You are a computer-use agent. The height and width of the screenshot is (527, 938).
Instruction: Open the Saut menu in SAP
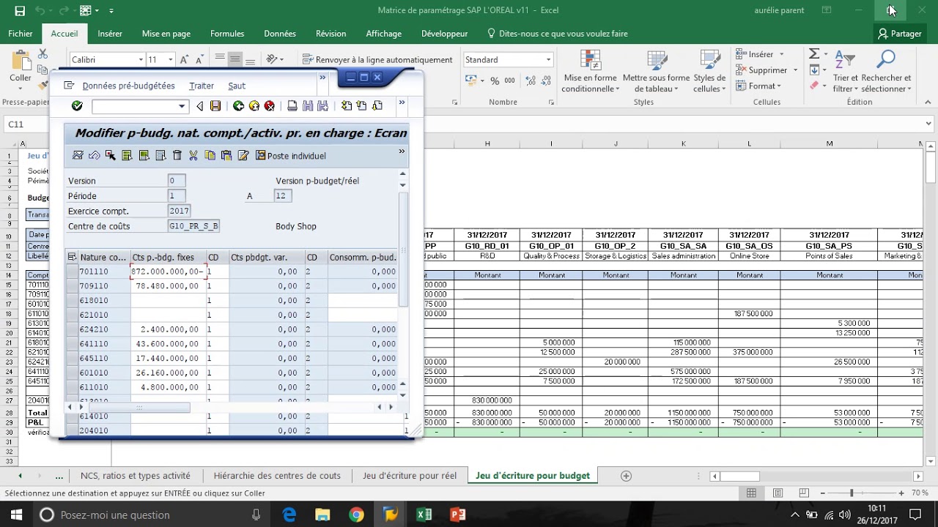237,86
